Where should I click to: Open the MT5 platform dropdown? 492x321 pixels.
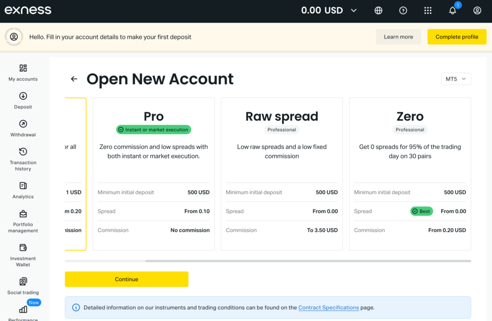tap(456, 79)
